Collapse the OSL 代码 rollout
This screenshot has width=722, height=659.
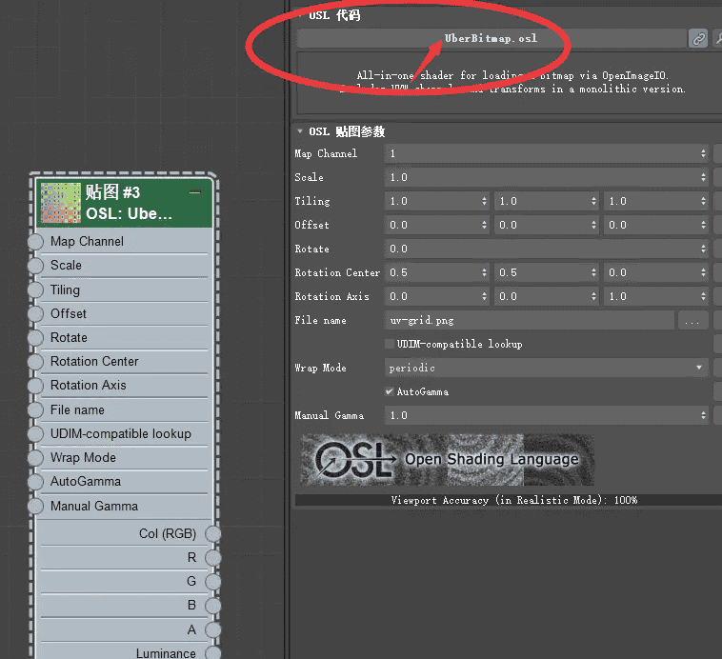pos(301,15)
